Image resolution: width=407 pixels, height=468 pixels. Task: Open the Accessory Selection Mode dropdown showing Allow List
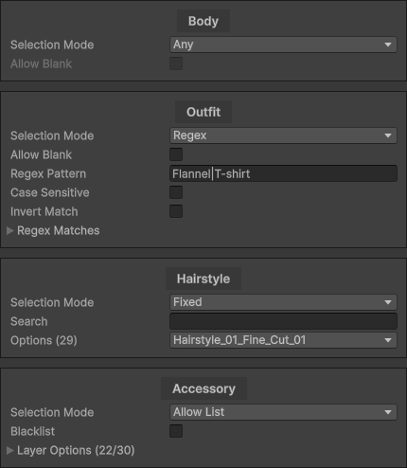[283, 412]
